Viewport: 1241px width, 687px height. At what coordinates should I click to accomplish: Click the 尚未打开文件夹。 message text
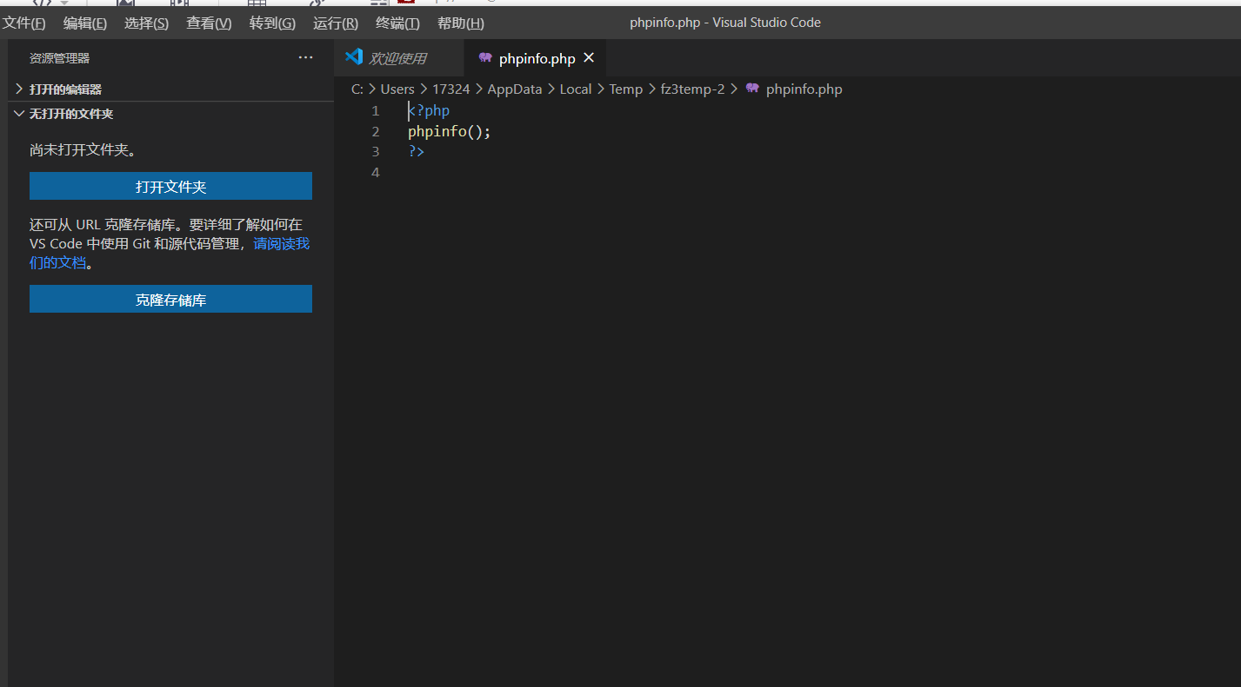point(83,149)
